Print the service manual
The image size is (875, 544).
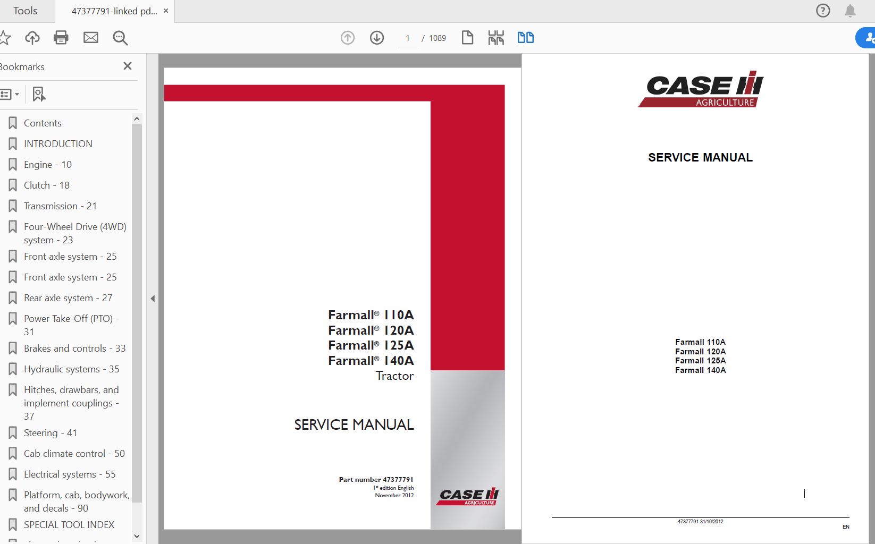tap(61, 38)
